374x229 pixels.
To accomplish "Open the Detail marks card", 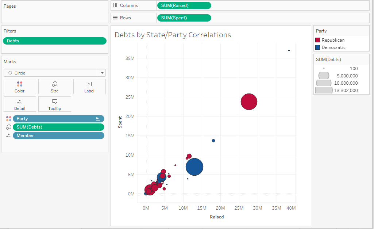I will [x=20, y=104].
